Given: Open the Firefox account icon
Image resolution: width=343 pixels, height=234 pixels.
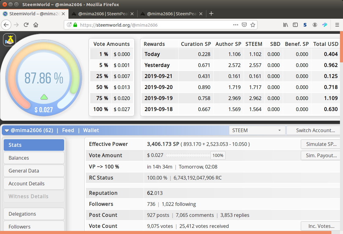Looking at the screenshot, I should click(315, 25).
